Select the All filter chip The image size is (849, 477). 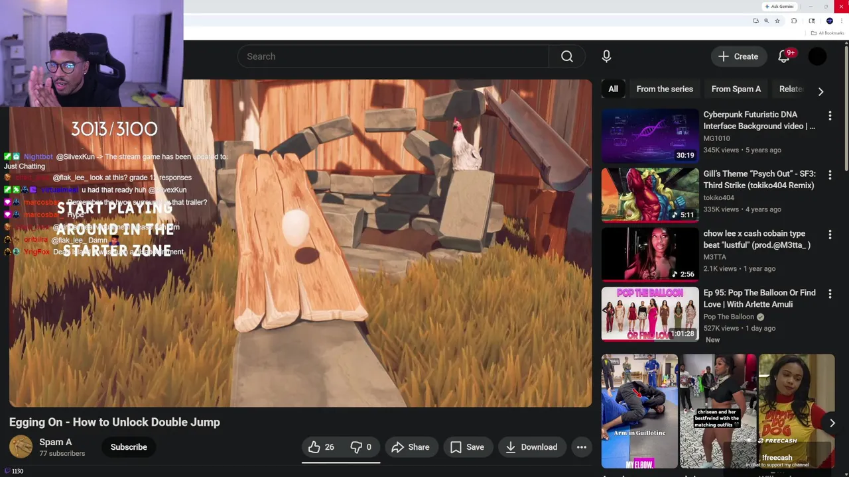coord(614,89)
